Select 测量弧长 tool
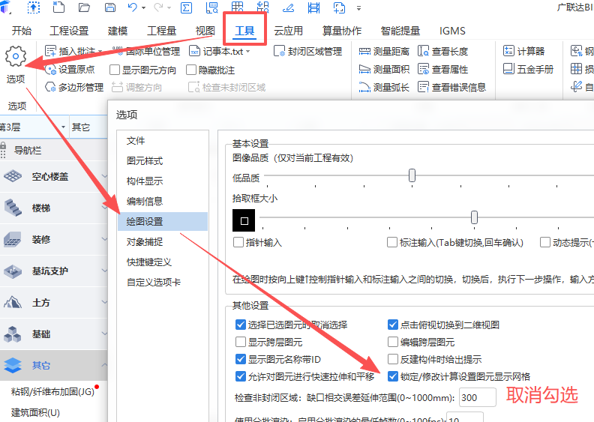594x422 pixels. click(384, 88)
